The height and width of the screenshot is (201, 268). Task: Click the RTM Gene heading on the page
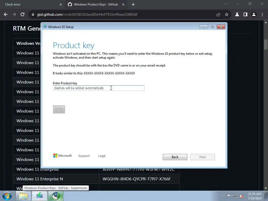27,28
